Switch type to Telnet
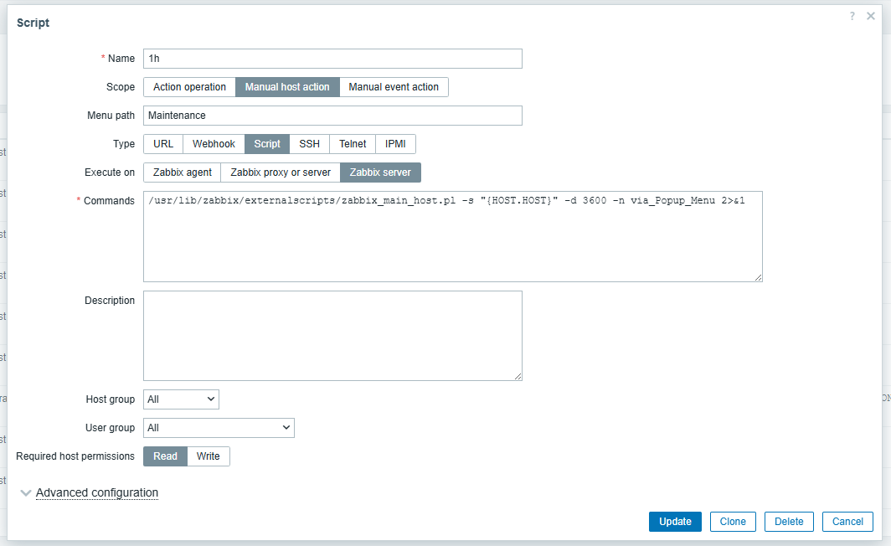The width and height of the screenshot is (891, 546). click(x=353, y=144)
